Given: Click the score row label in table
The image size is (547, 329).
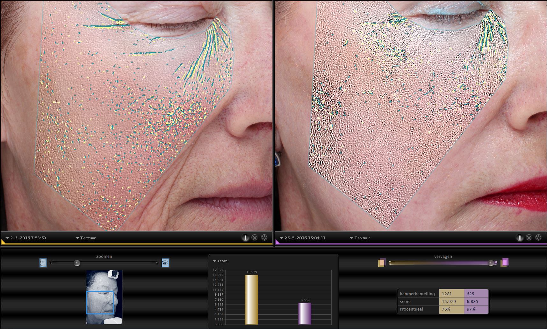Looking at the screenshot, I should 405,301.
